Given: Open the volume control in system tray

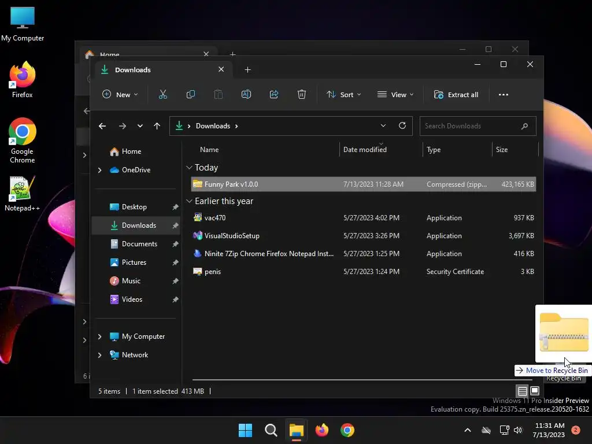Looking at the screenshot, I should coord(518,430).
